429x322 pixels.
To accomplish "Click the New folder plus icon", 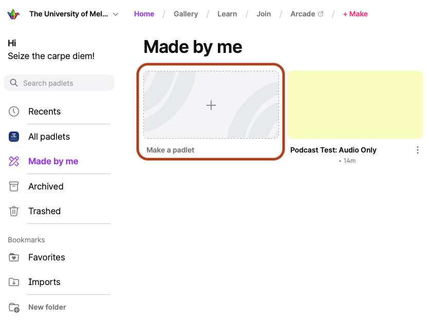I will tap(14, 308).
